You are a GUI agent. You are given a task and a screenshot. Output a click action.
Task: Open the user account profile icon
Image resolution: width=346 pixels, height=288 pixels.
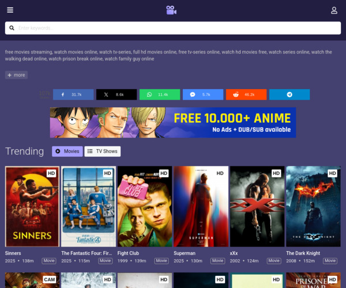point(334,10)
